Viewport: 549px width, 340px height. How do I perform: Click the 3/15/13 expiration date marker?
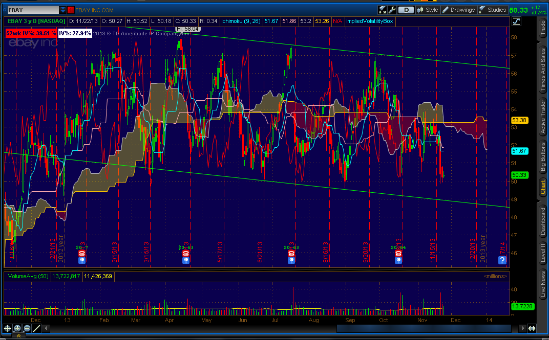click(146, 252)
